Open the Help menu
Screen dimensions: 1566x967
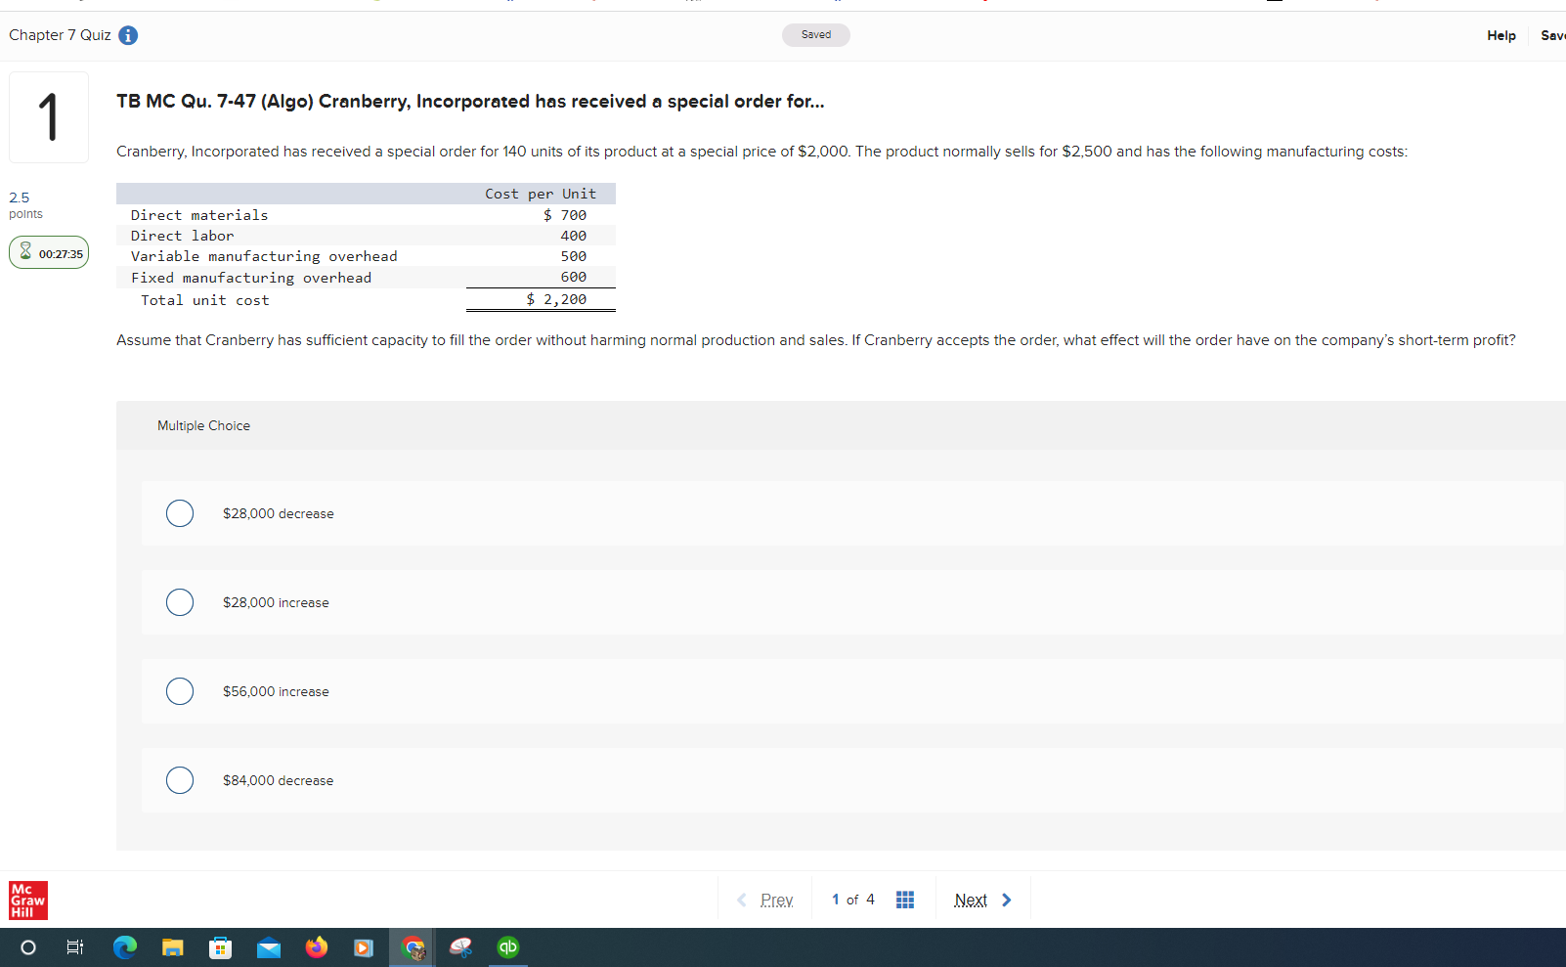pos(1501,35)
